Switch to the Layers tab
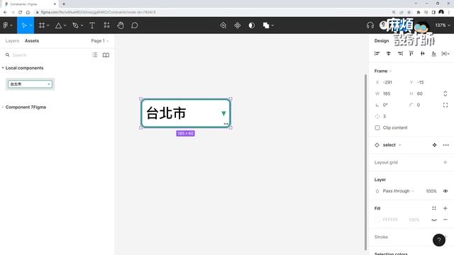The height and width of the screenshot is (255, 454). (12, 41)
